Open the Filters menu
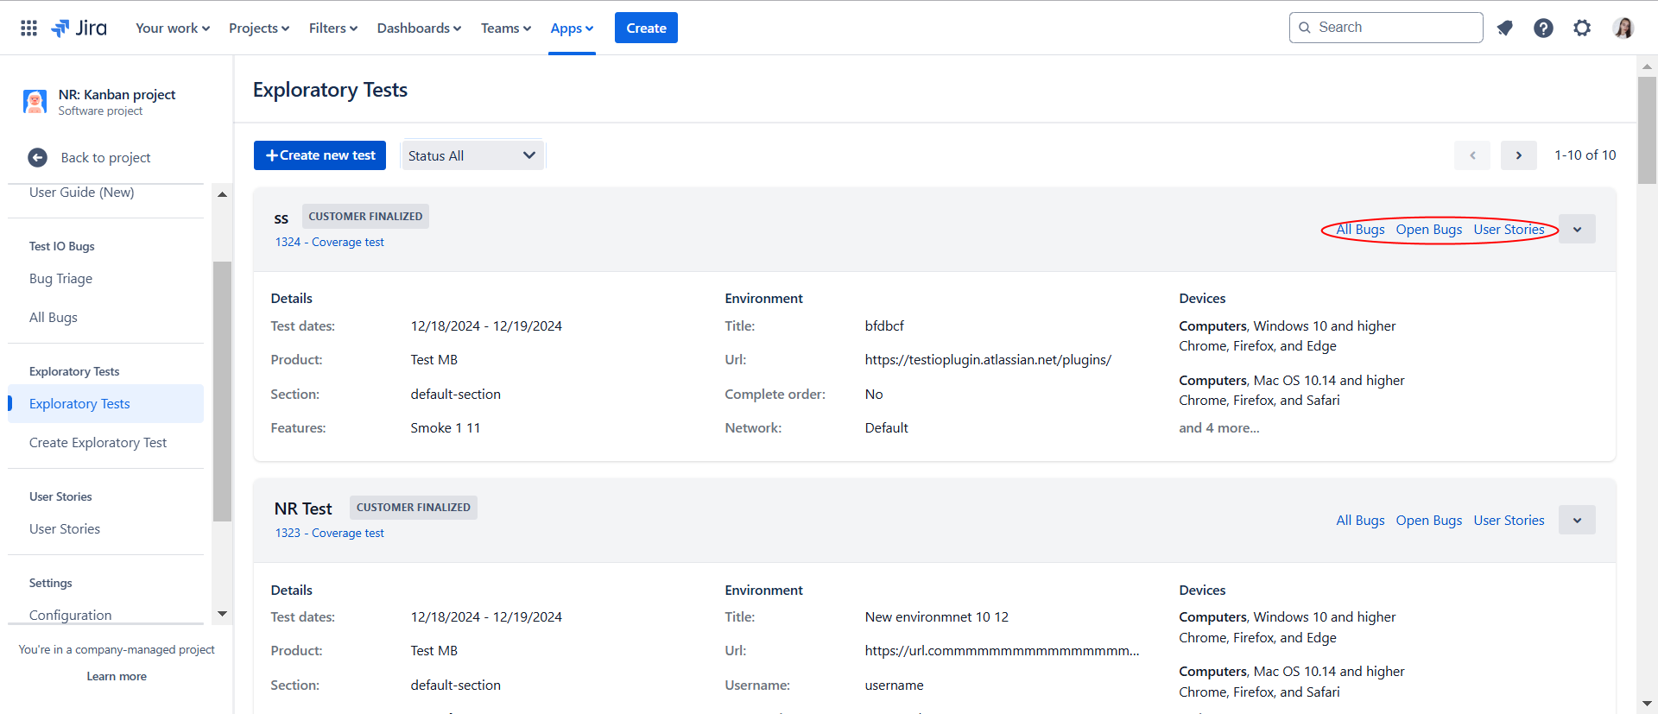 point(333,28)
